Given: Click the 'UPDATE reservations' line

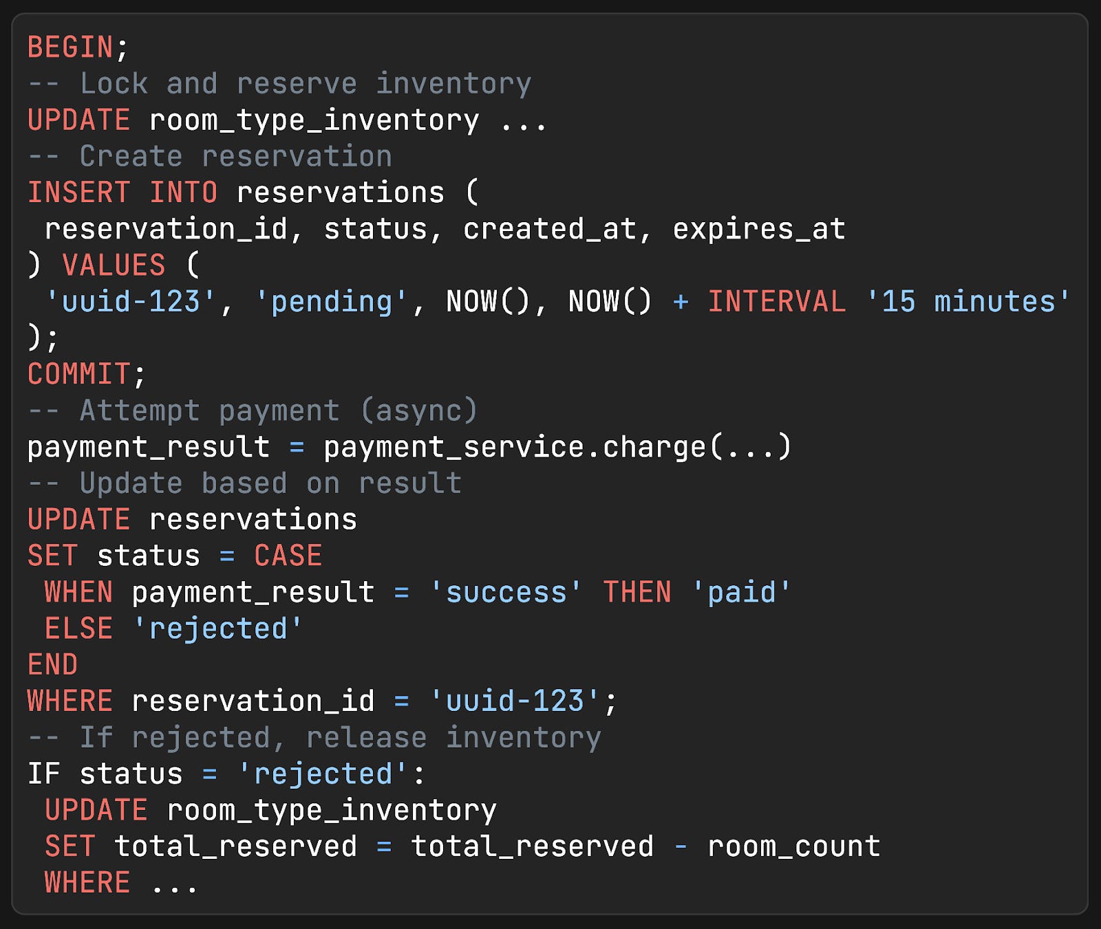Looking at the screenshot, I should 192,520.
